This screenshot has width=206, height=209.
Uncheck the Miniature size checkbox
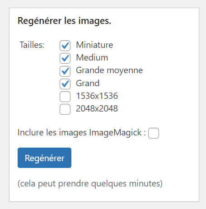coord(65,46)
